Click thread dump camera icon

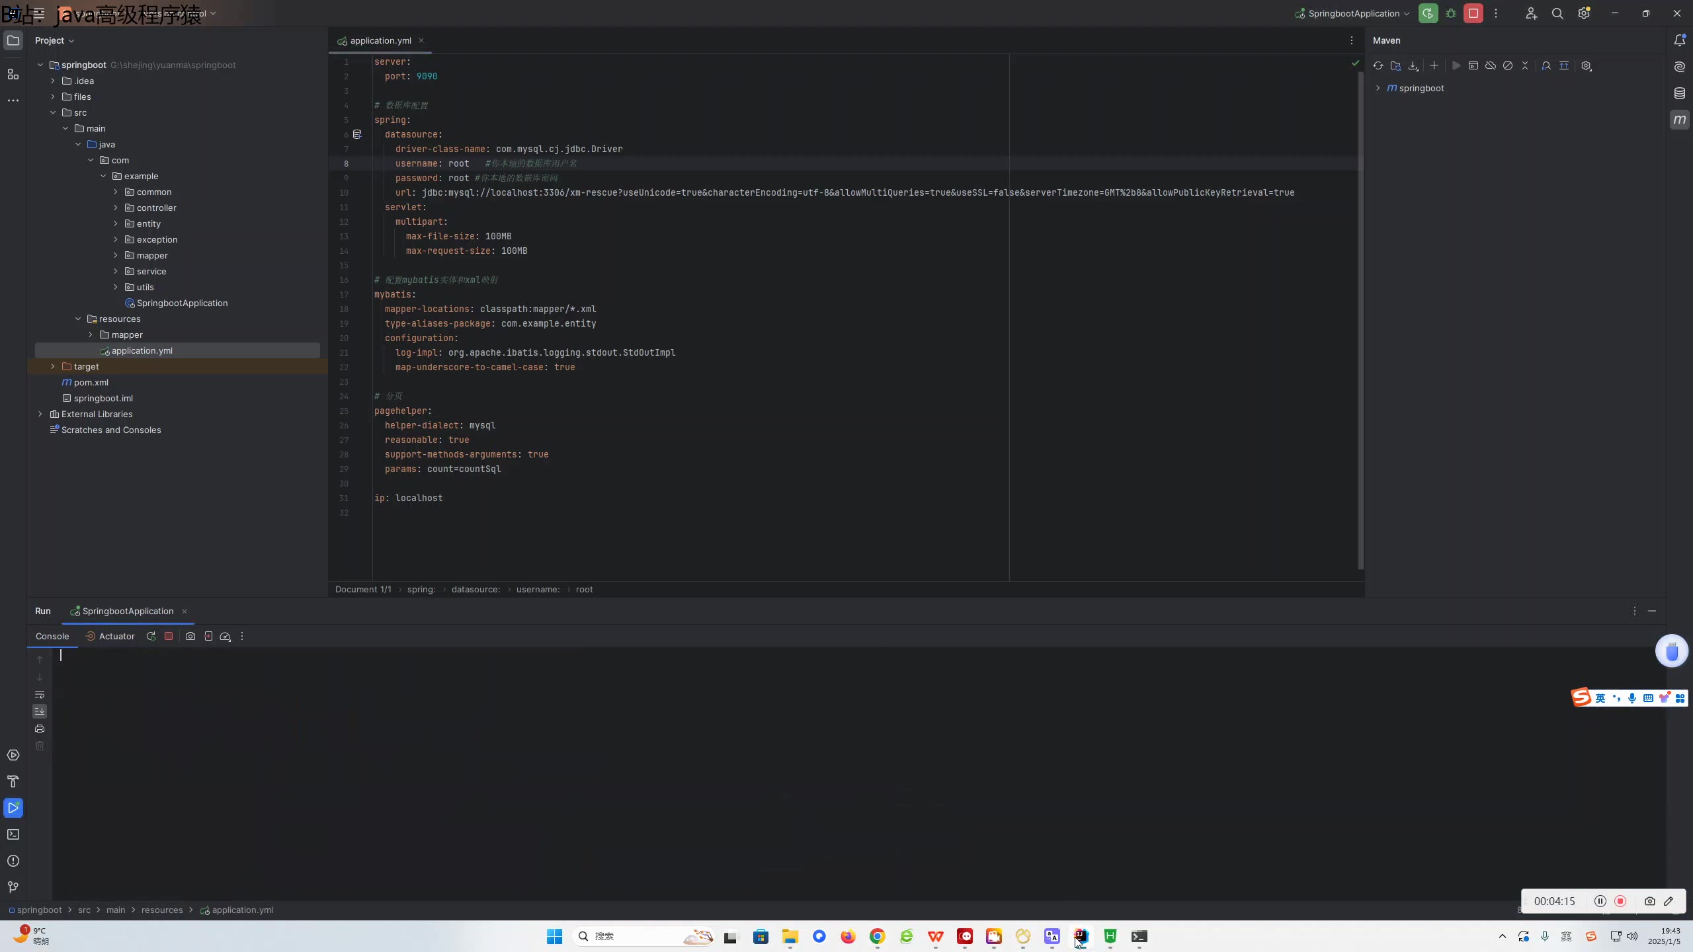pos(190,636)
